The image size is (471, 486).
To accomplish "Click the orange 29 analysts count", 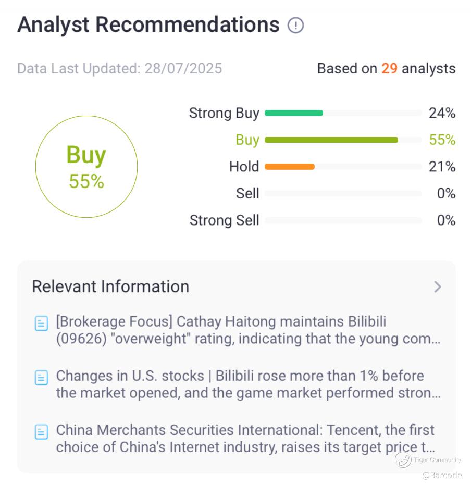I will point(389,68).
